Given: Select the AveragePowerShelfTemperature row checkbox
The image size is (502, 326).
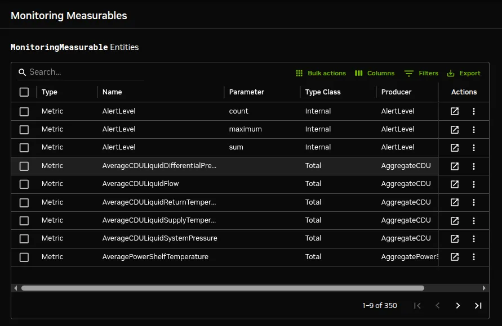Looking at the screenshot, I should pos(24,257).
